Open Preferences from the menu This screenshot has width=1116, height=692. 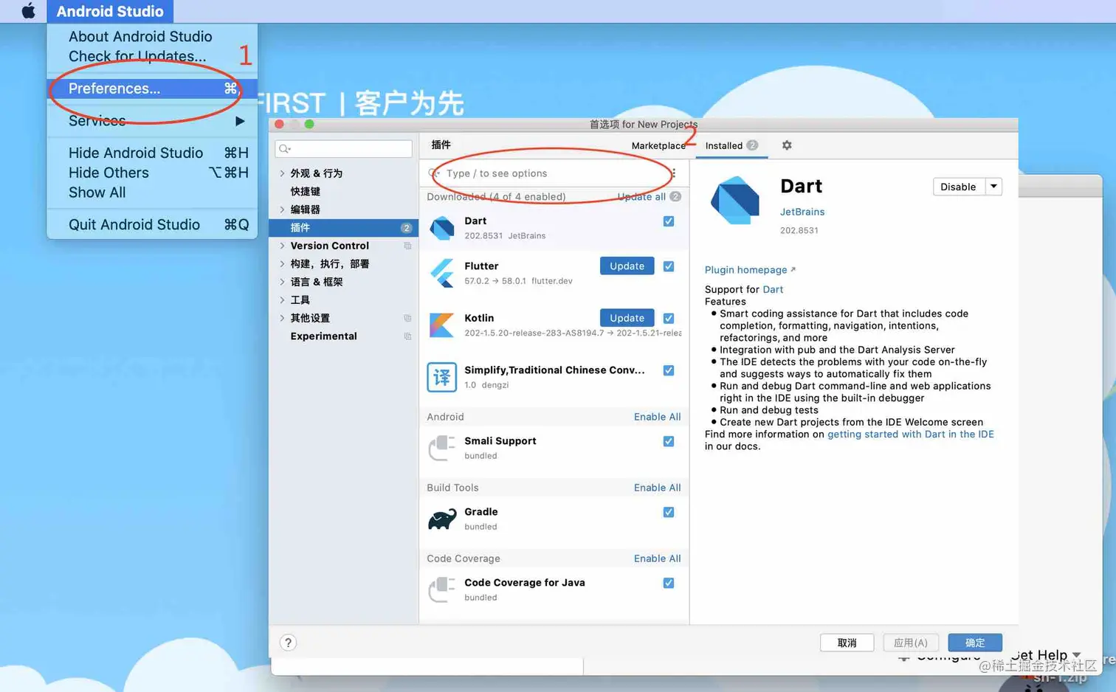(152, 89)
